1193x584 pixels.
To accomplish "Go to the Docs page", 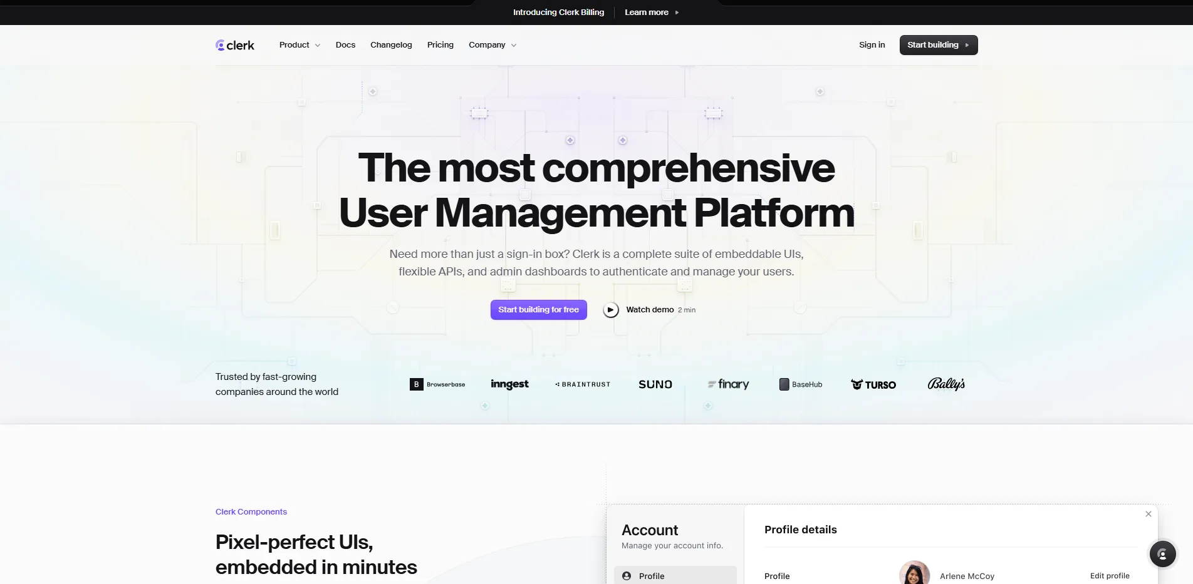I will pyautogui.click(x=345, y=44).
